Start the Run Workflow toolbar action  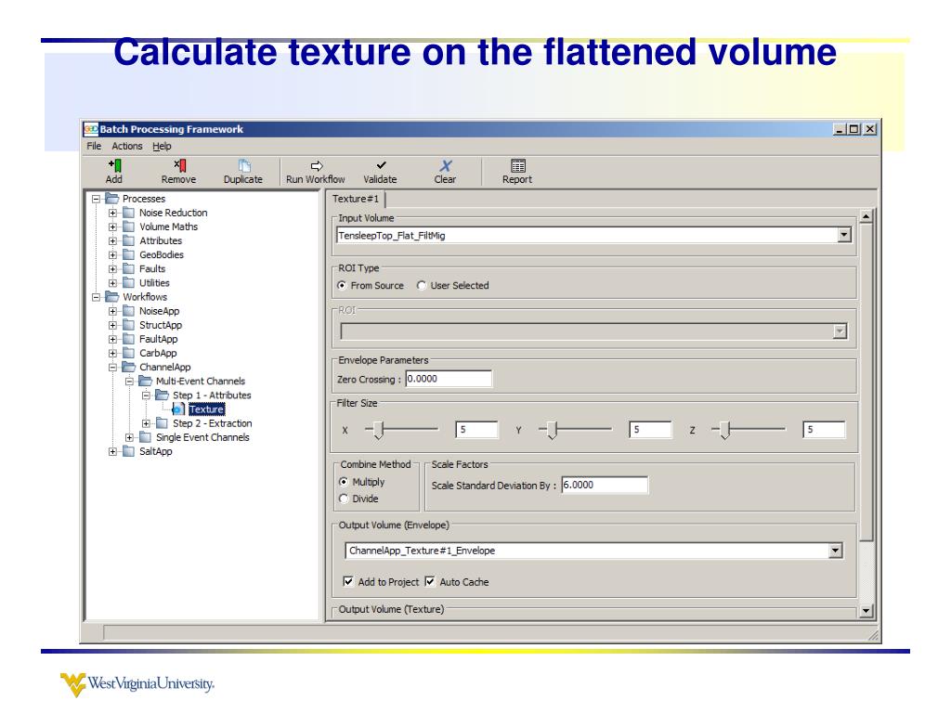click(316, 165)
